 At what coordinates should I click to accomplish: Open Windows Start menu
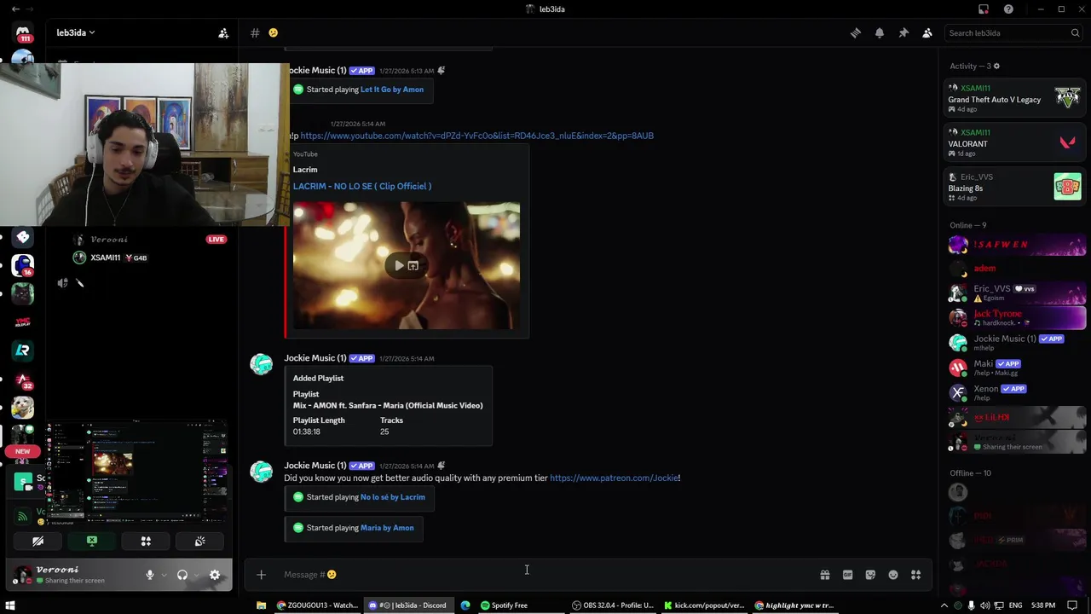tap(10, 605)
